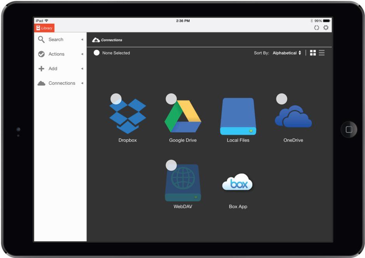
Task: Open the Dropbox connection icon
Action: coord(127,116)
